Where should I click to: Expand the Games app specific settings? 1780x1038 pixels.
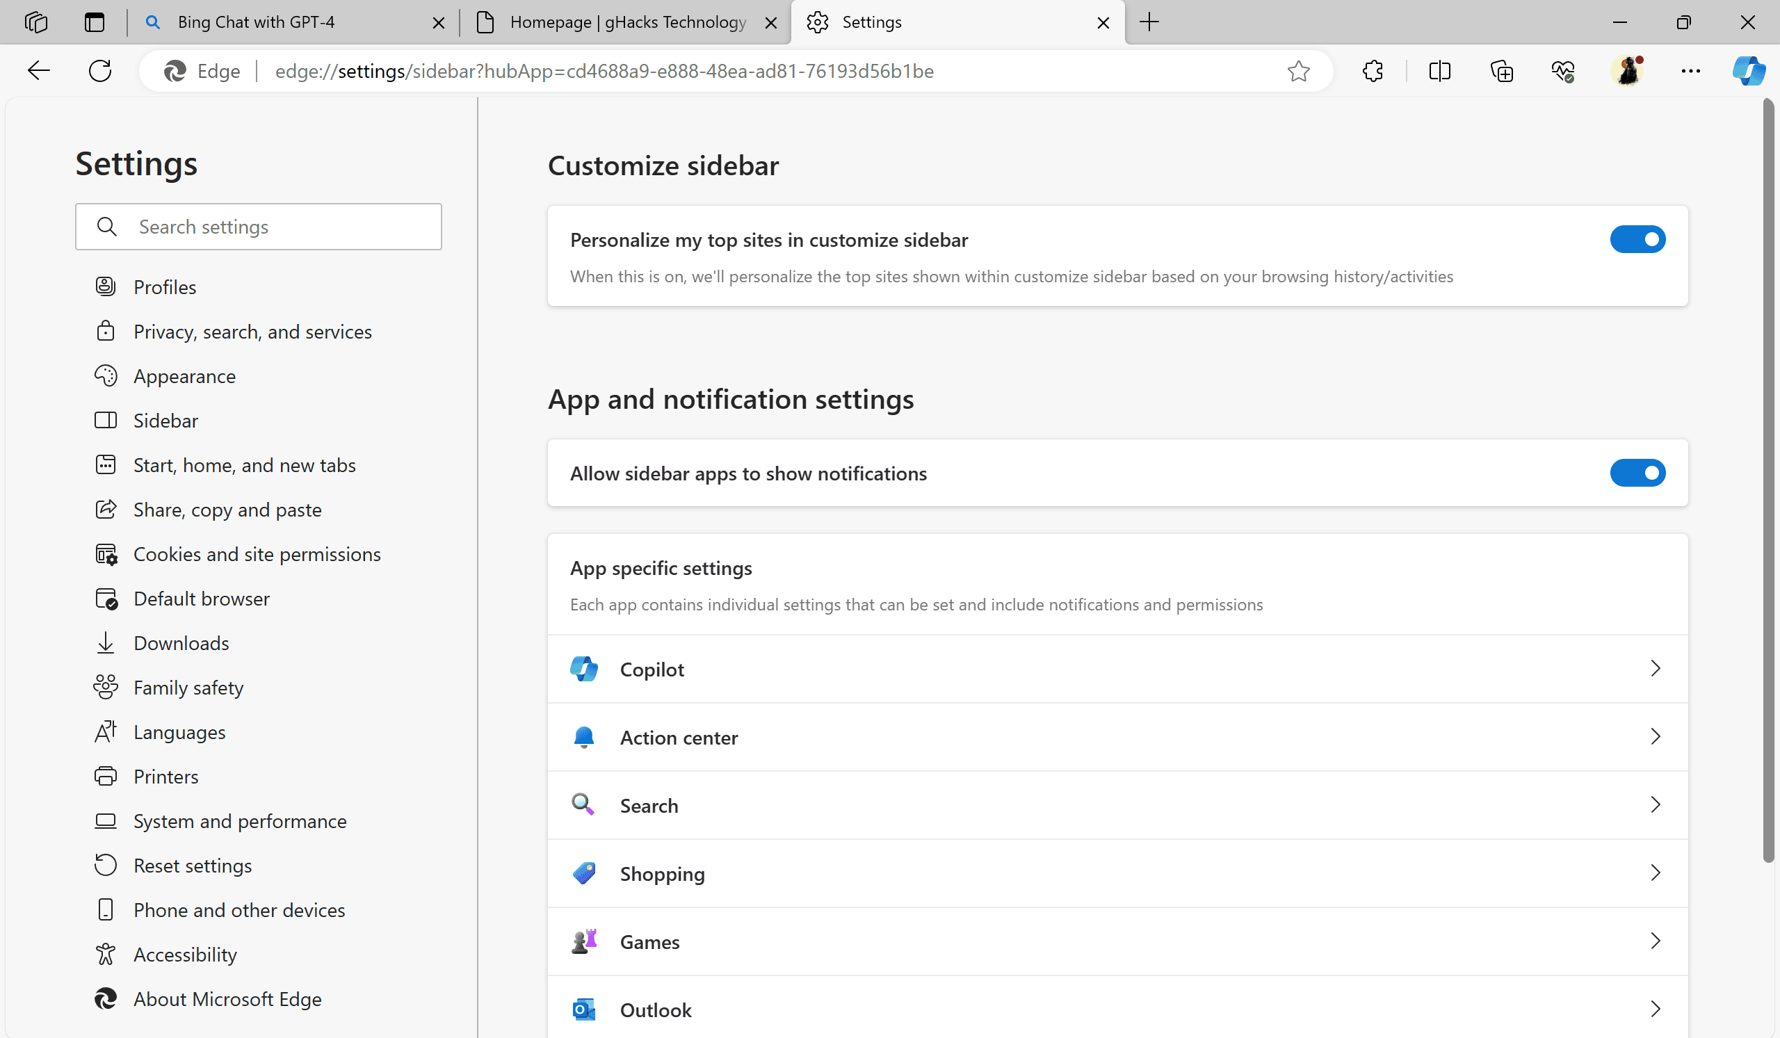[x=1118, y=941]
